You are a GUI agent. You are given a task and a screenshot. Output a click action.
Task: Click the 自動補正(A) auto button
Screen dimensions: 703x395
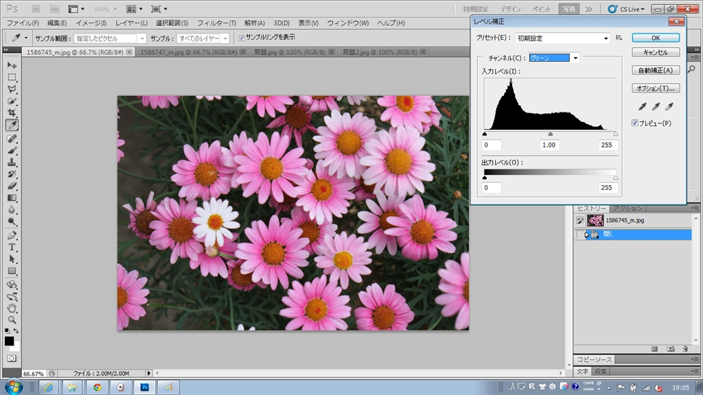(655, 70)
